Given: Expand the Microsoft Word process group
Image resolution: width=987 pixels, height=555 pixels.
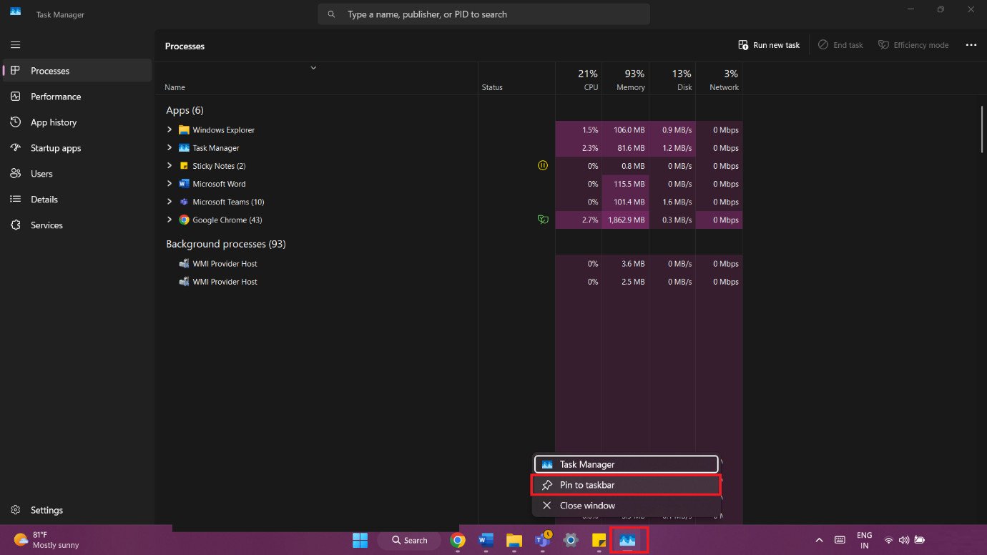Looking at the screenshot, I should click(170, 183).
